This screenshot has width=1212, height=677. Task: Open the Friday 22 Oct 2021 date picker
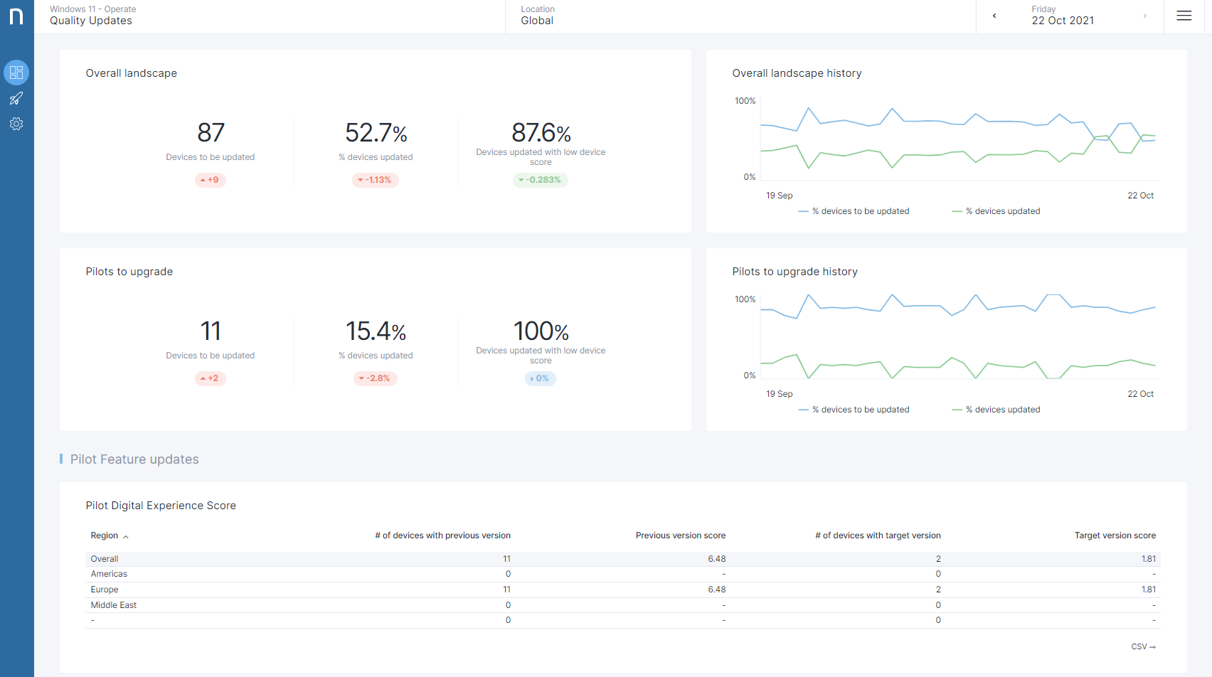click(x=1063, y=16)
